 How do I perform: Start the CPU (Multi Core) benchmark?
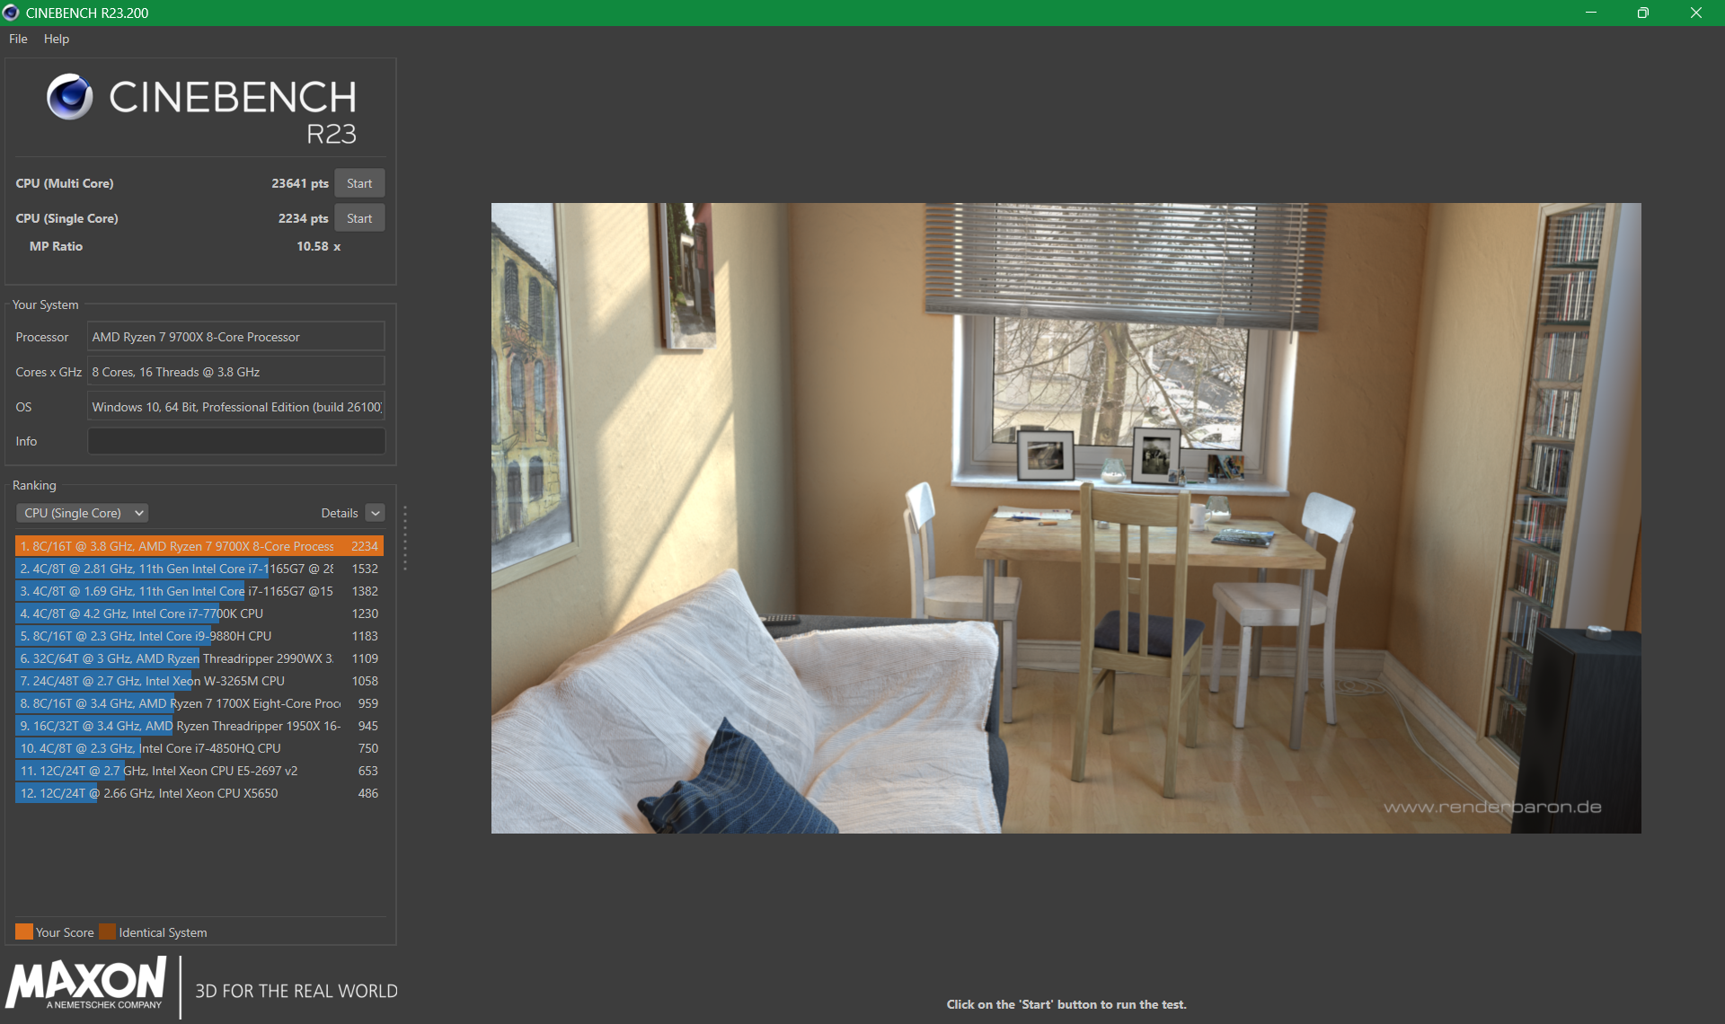coord(359,182)
